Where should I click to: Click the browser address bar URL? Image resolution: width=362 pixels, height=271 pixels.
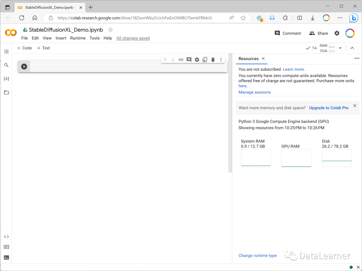(x=135, y=18)
